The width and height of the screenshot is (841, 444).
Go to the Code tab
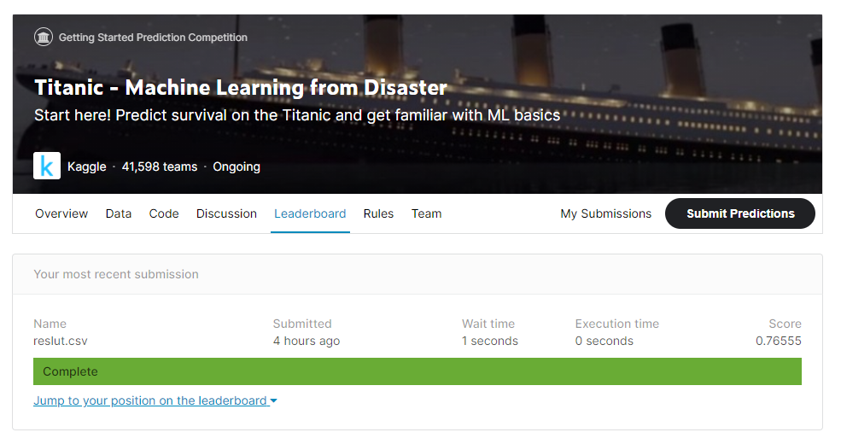[x=164, y=213]
